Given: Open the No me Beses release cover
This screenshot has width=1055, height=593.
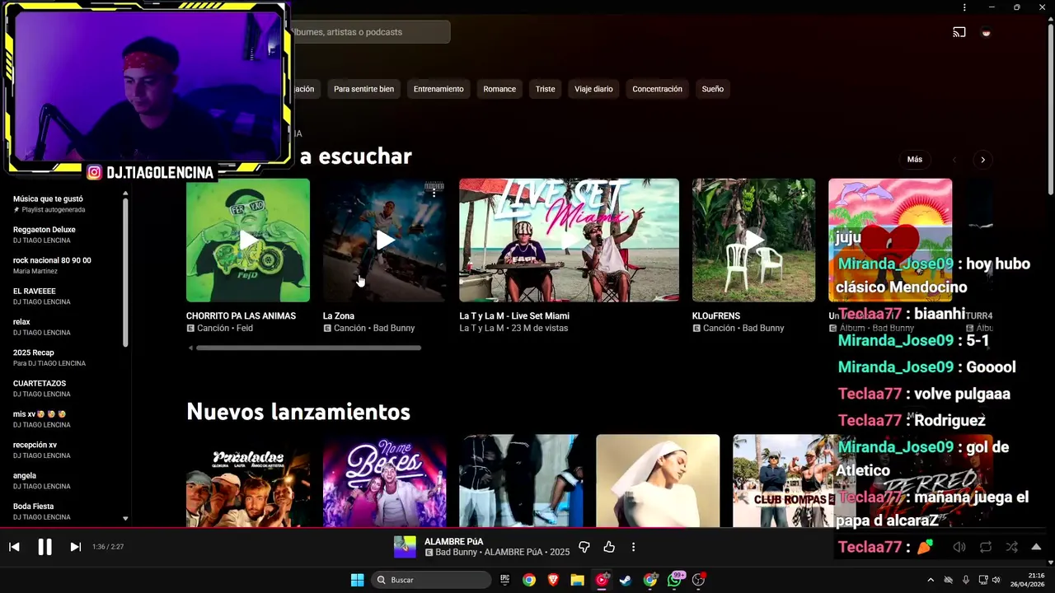Looking at the screenshot, I should (385, 481).
